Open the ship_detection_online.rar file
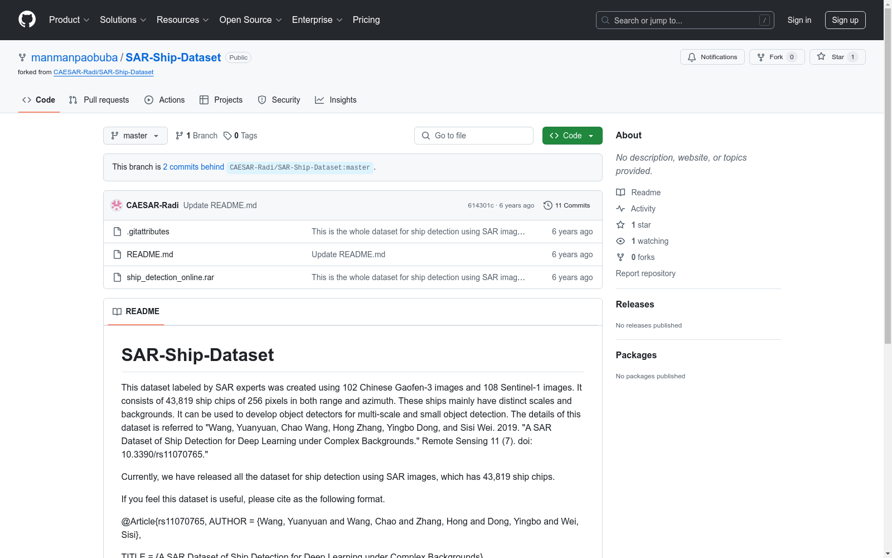The image size is (892, 558). click(171, 277)
